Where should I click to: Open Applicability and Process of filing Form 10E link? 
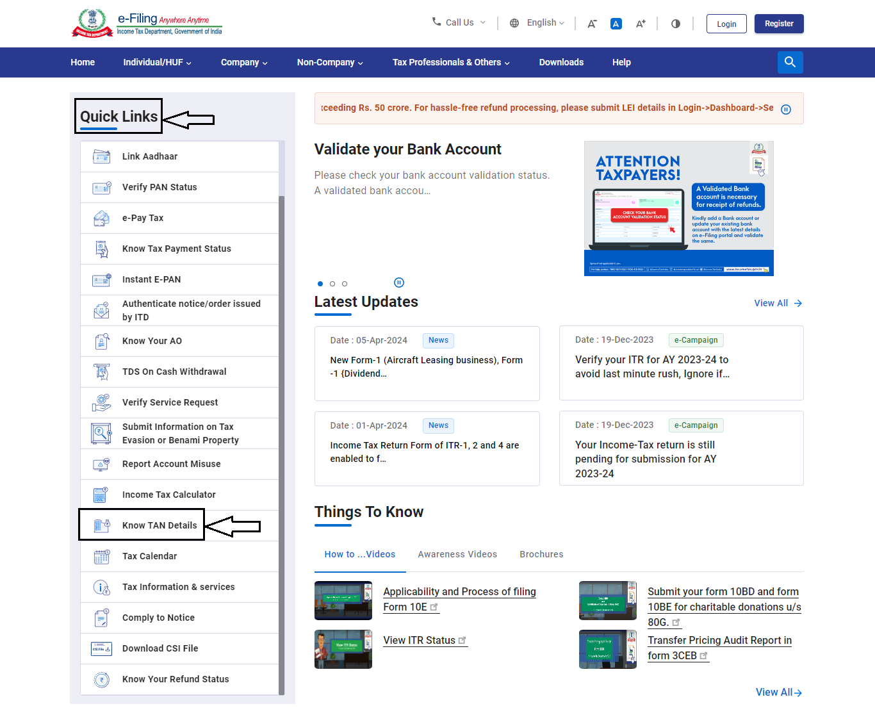click(x=459, y=599)
